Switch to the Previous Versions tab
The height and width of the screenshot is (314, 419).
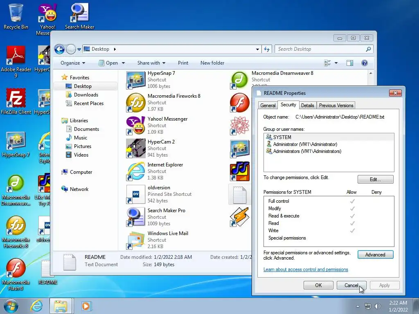(336, 105)
